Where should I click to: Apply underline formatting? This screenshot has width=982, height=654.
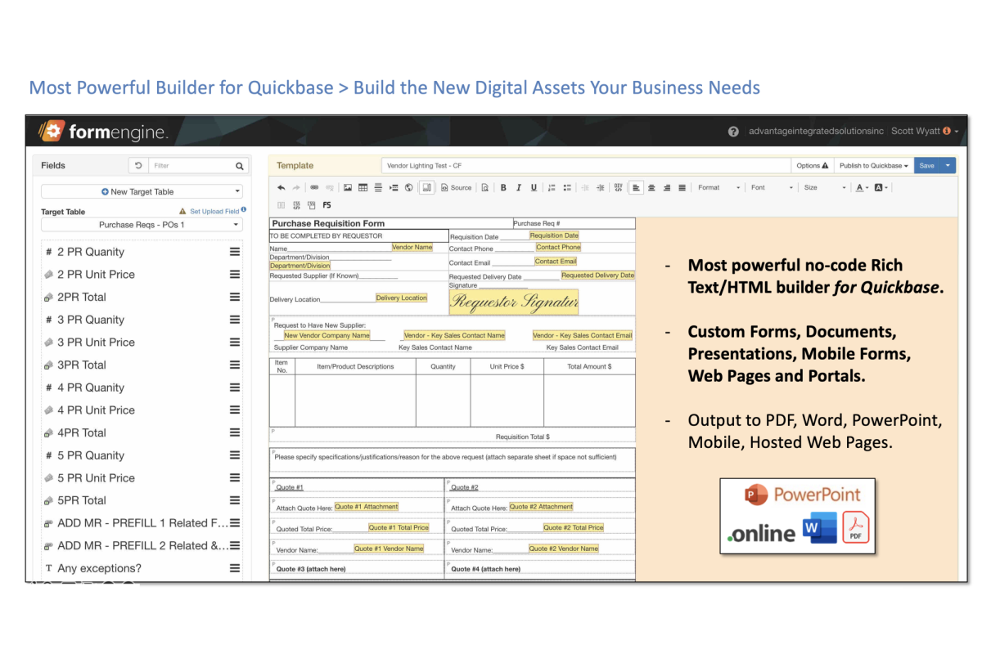coord(533,187)
